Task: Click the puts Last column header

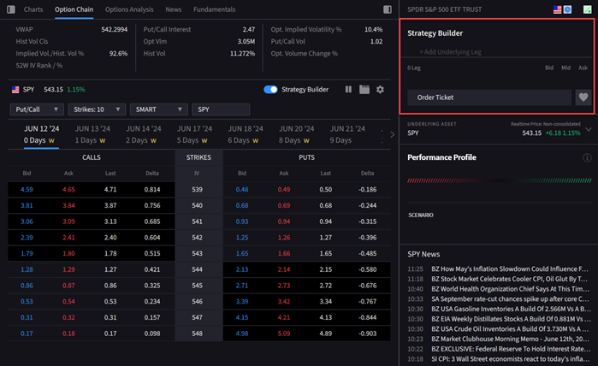Action: click(x=326, y=173)
